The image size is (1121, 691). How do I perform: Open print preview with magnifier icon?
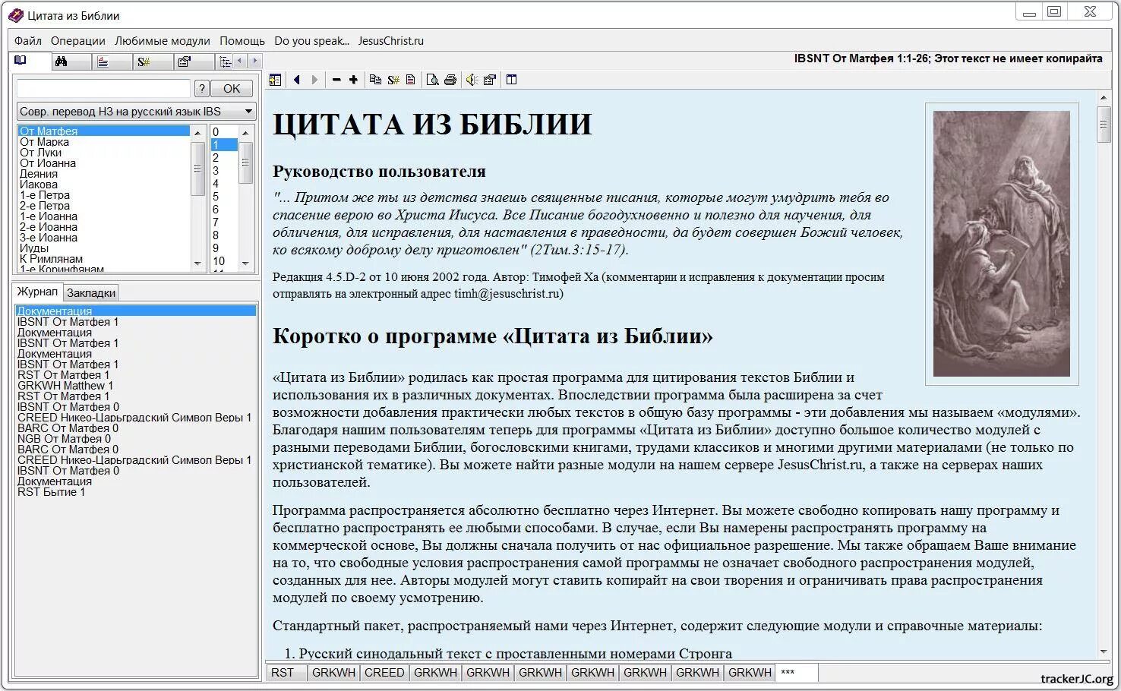pyautogui.click(x=433, y=78)
